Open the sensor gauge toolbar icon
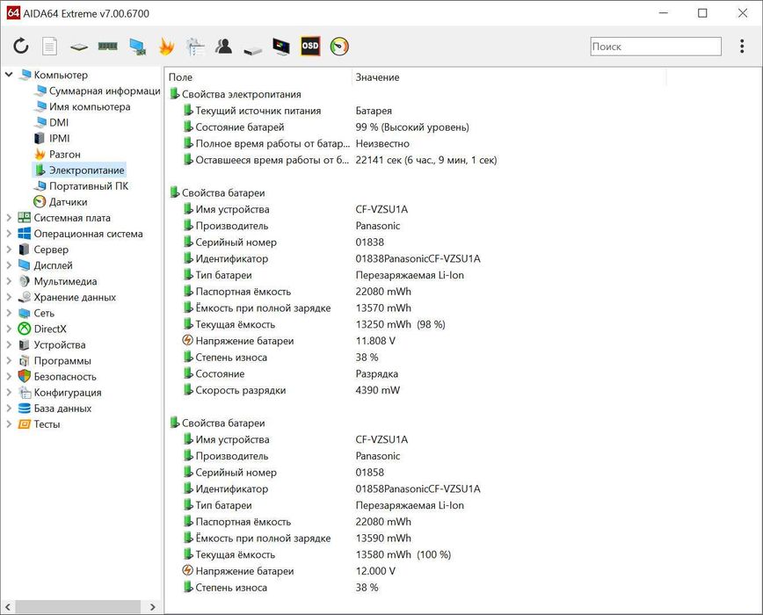 tap(339, 47)
